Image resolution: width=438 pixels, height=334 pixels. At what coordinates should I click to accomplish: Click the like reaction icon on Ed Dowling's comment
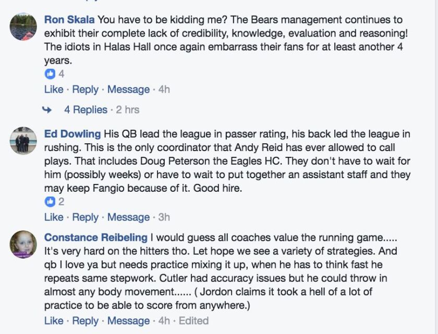click(50, 202)
